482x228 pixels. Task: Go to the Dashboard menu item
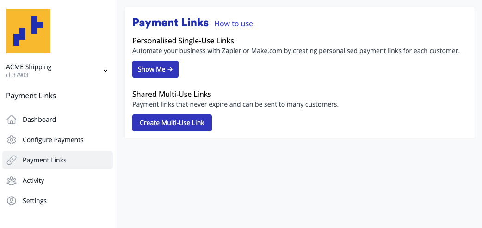coord(39,120)
